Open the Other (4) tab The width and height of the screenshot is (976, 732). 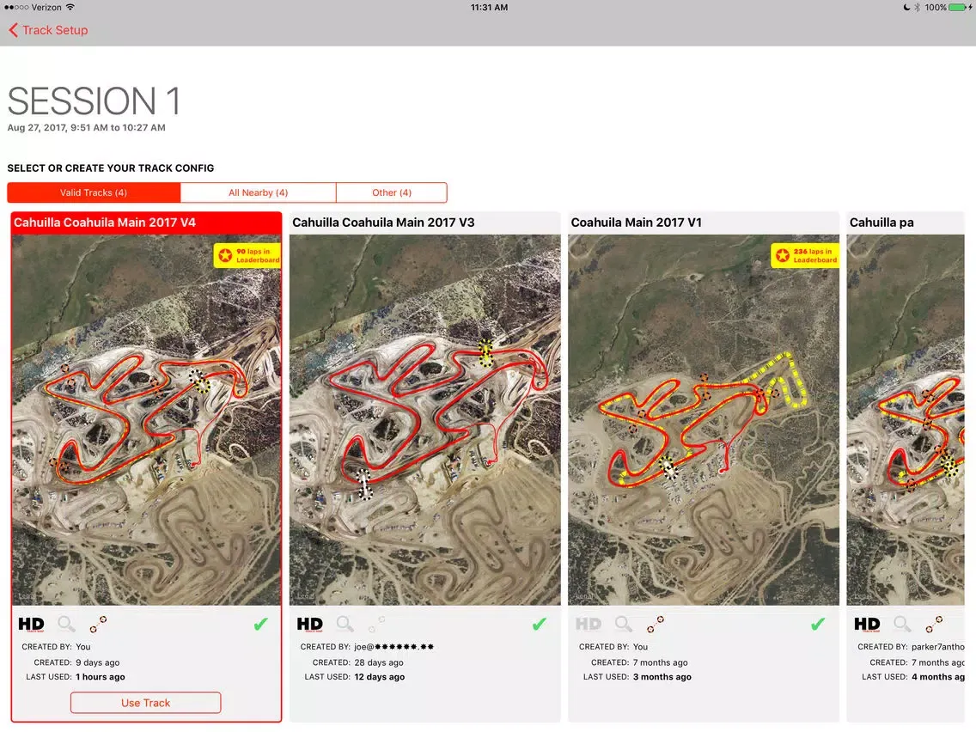coord(392,192)
